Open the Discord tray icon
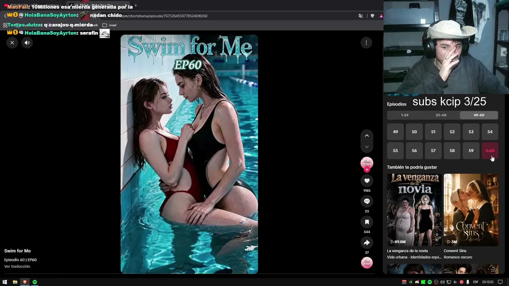This screenshot has width=509, height=286. (x=417, y=282)
